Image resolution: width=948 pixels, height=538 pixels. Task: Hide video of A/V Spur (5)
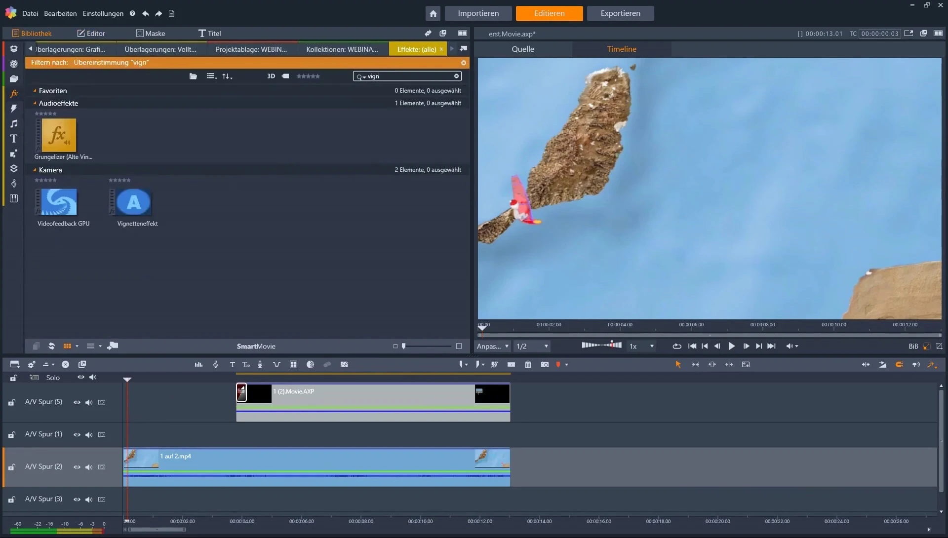(x=77, y=402)
